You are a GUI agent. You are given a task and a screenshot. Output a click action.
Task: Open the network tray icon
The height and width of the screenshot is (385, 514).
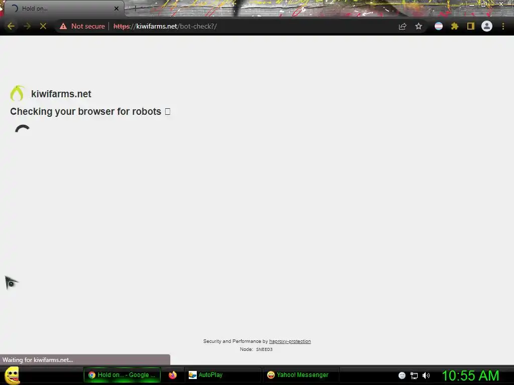point(414,375)
